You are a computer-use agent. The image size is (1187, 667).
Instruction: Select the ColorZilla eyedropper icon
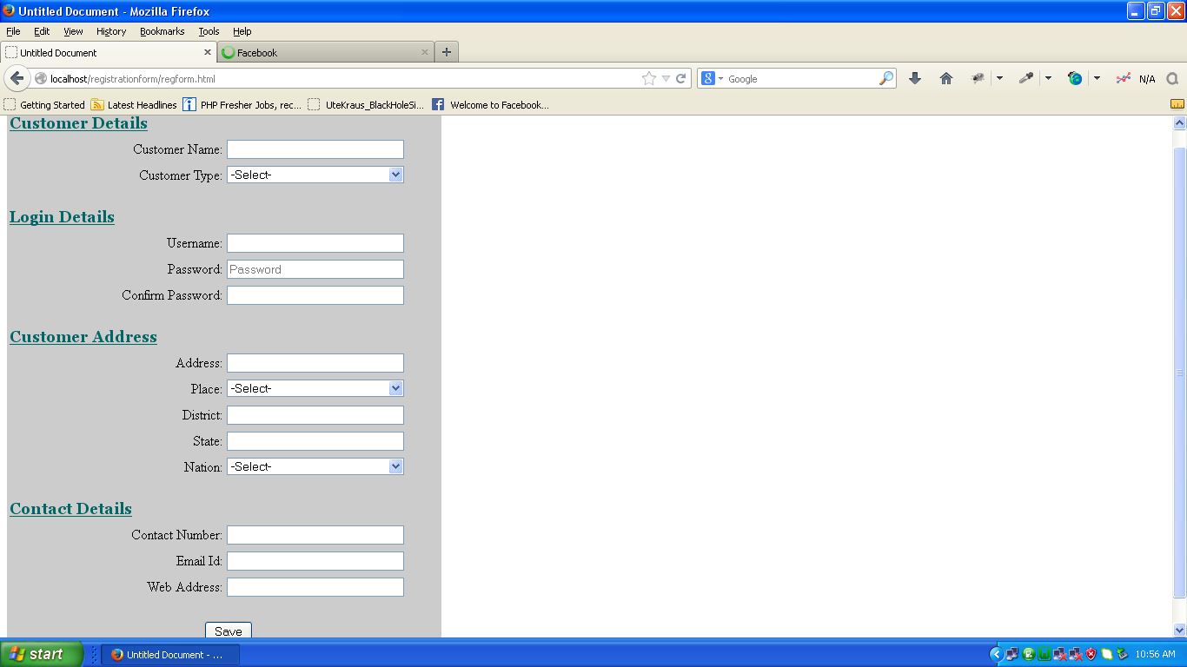coord(1025,78)
